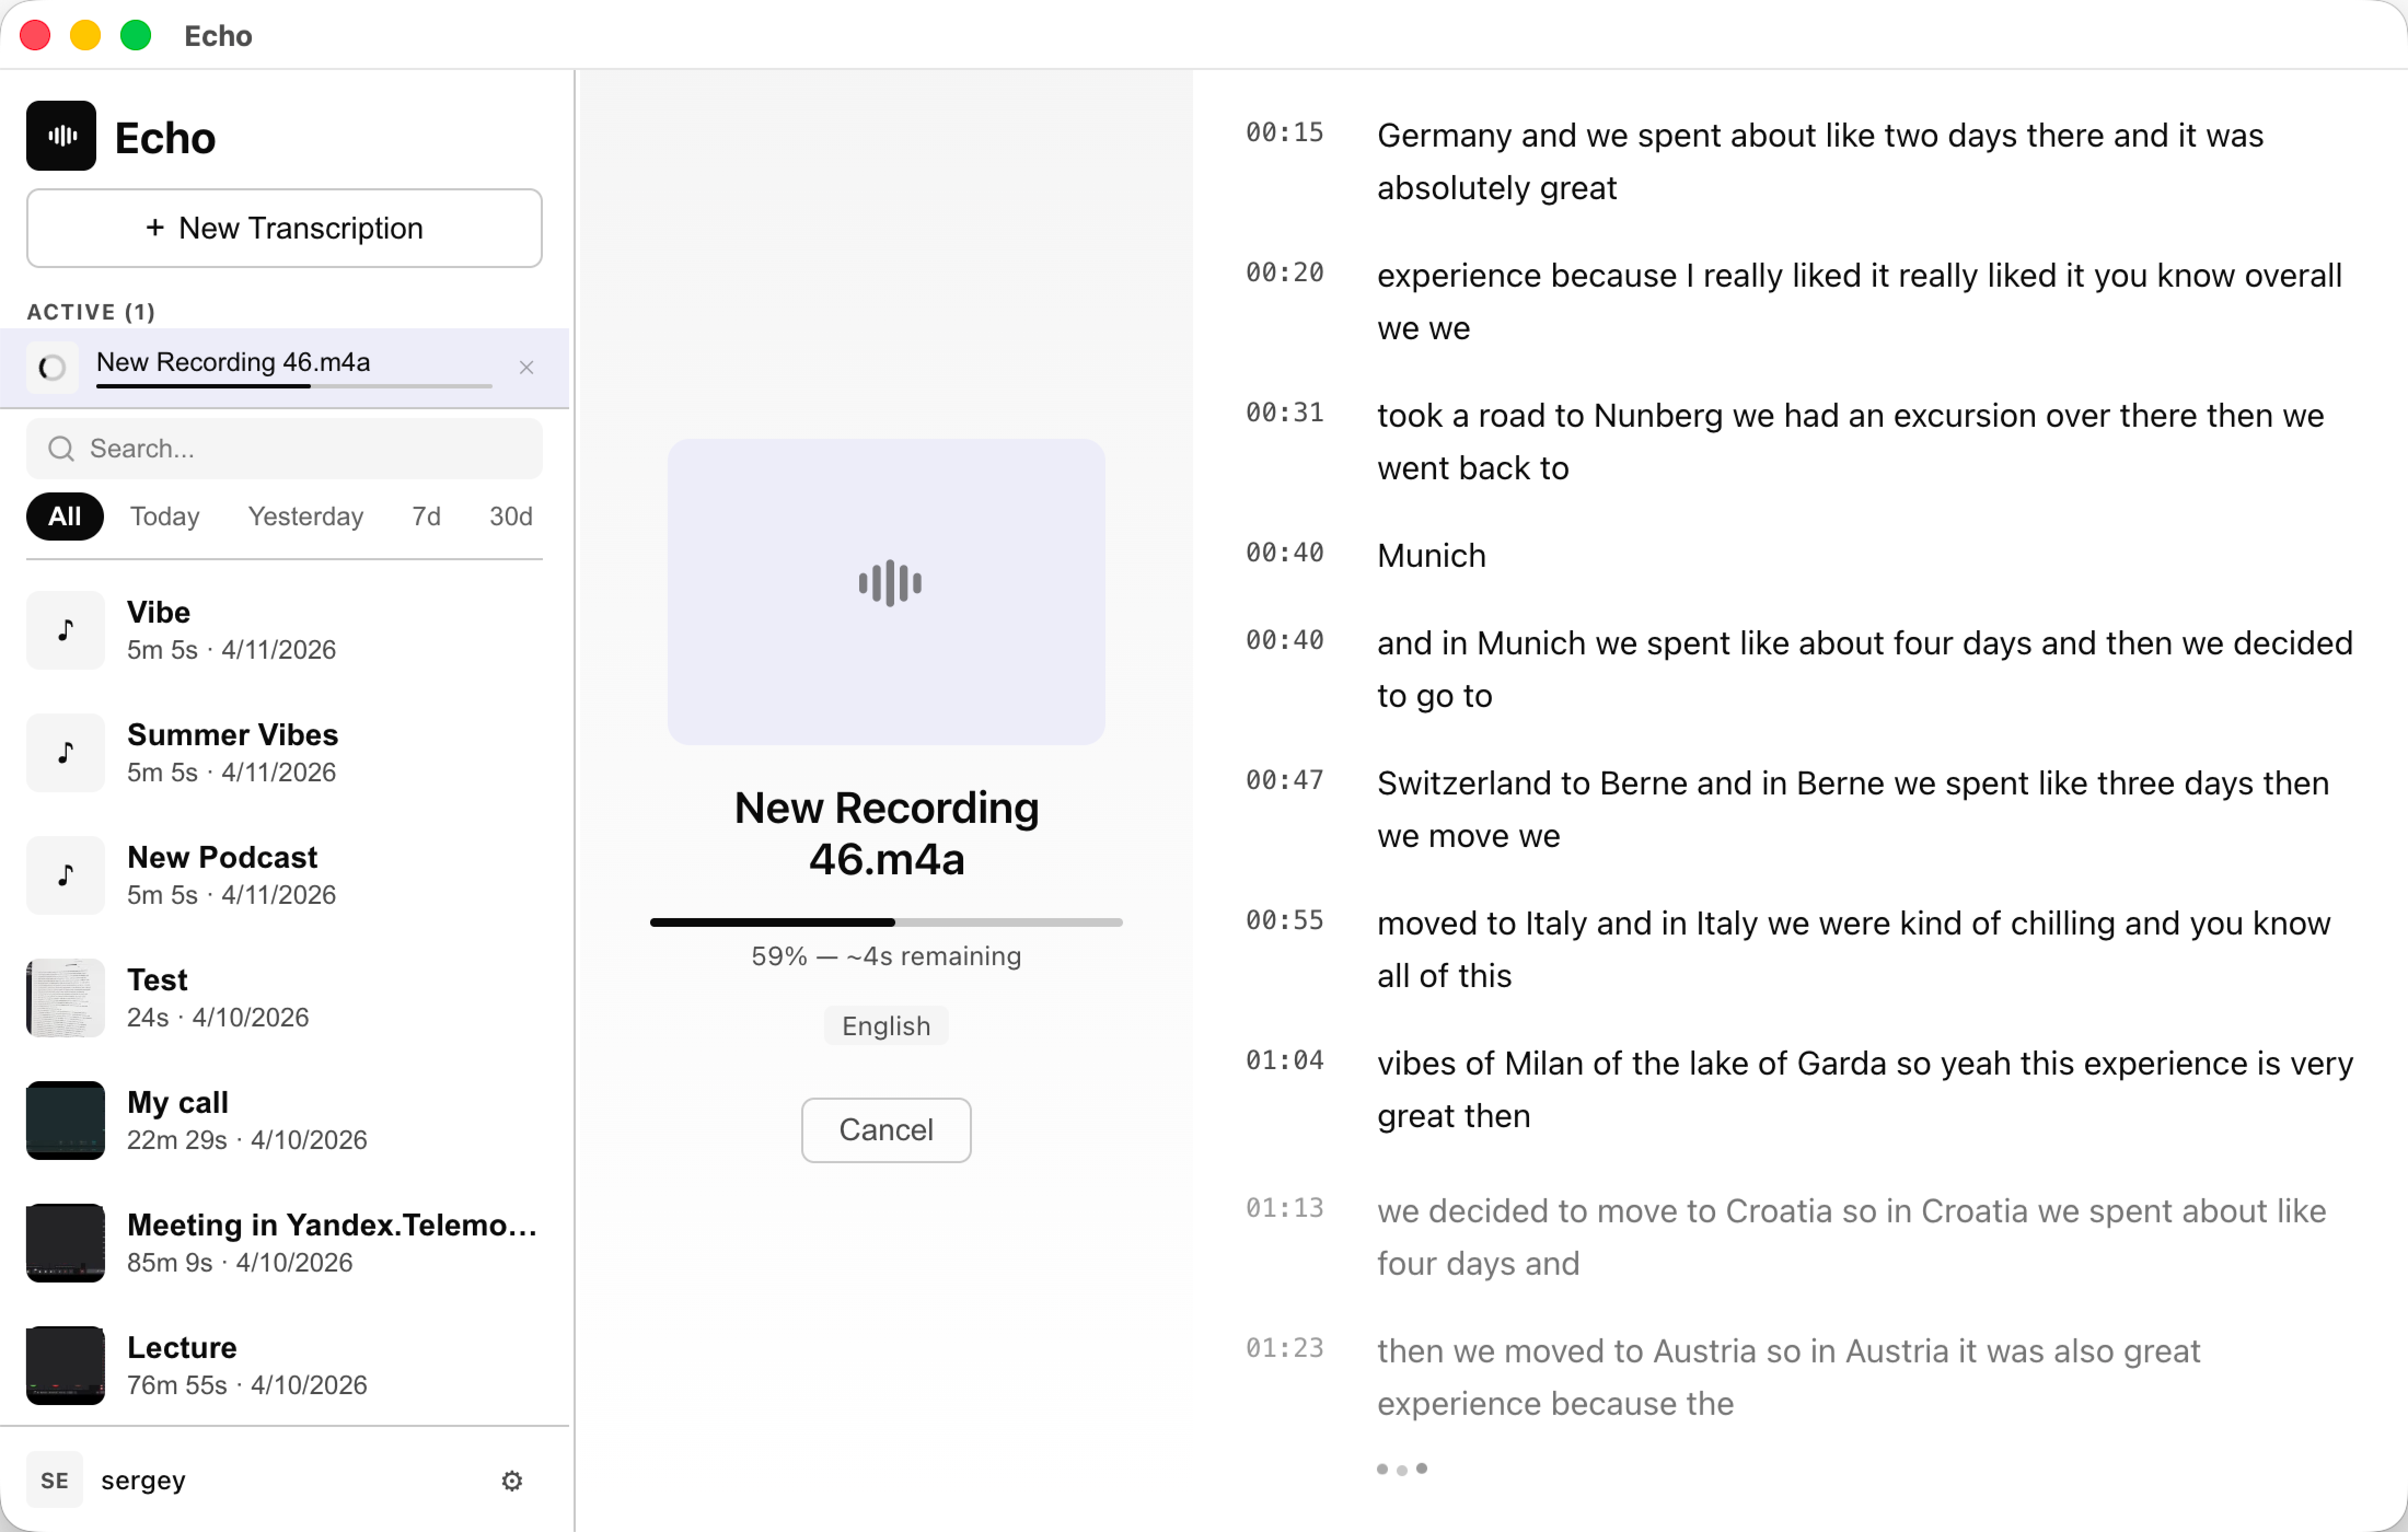Click the search magnifier icon
The width and height of the screenshot is (2408, 1532).
60,448
